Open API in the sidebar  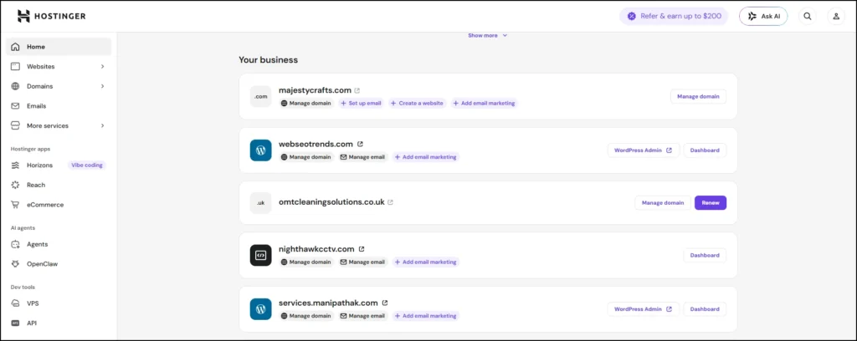click(x=59, y=323)
